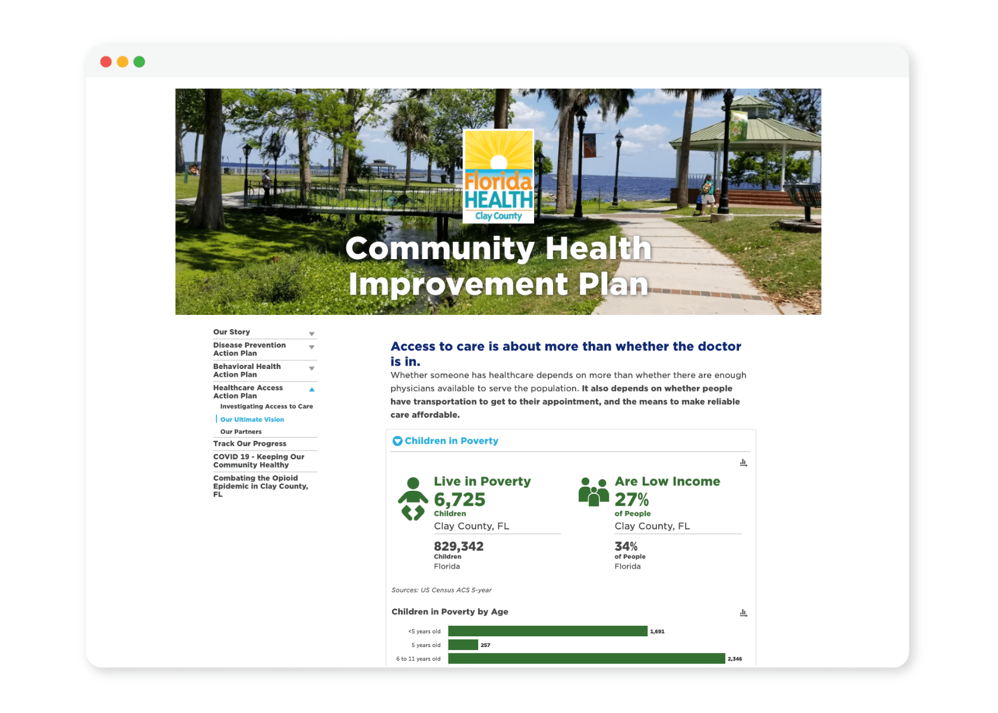998x713 pixels.
Task: Click the Children in Poverty heading
Action: (451, 441)
